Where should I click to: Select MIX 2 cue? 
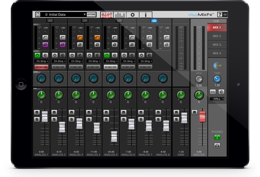coord(217,36)
